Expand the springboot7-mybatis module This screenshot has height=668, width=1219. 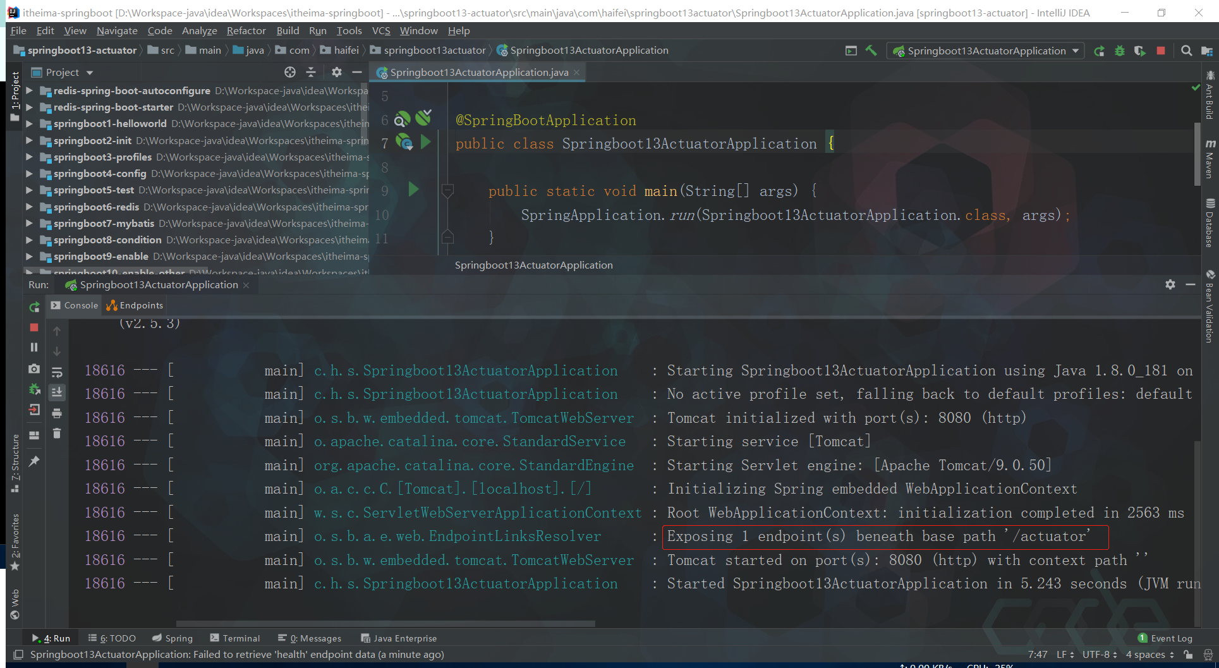point(29,223)
